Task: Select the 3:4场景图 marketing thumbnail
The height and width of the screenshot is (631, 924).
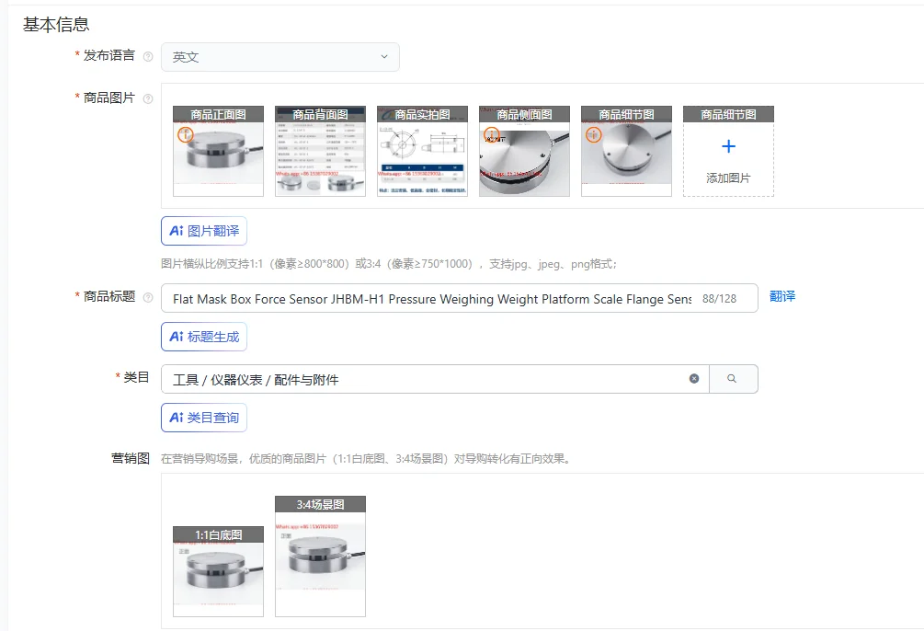Action: (x=320, y=556)
